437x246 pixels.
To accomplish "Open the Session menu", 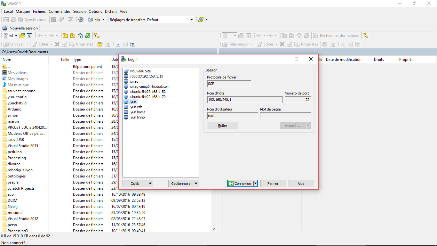I will (79, 12).
